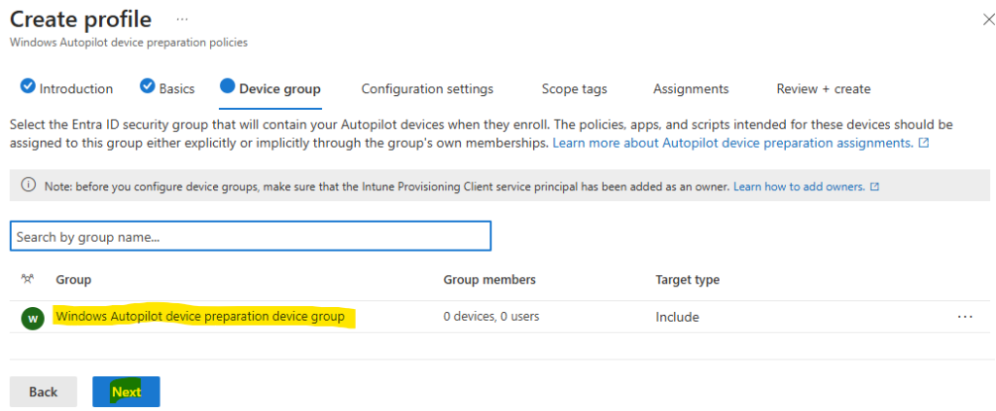Open the row ellipsis menu for the group
This screenshot has height=411, width=996.
click(964, 317)
